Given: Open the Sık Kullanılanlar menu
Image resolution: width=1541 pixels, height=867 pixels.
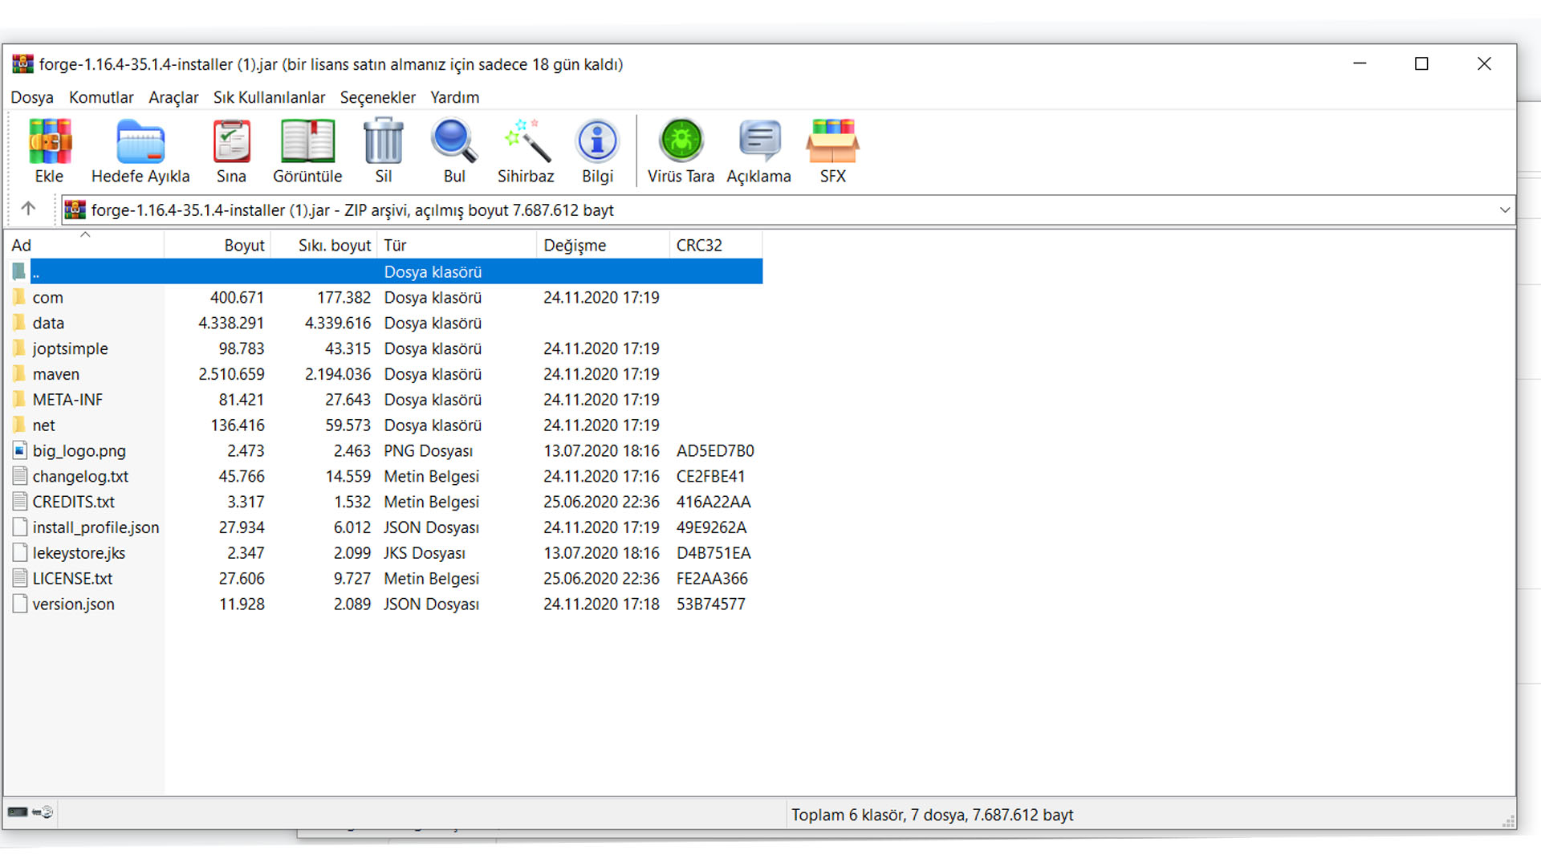Looking at the screenshot, I should [269, 97].
